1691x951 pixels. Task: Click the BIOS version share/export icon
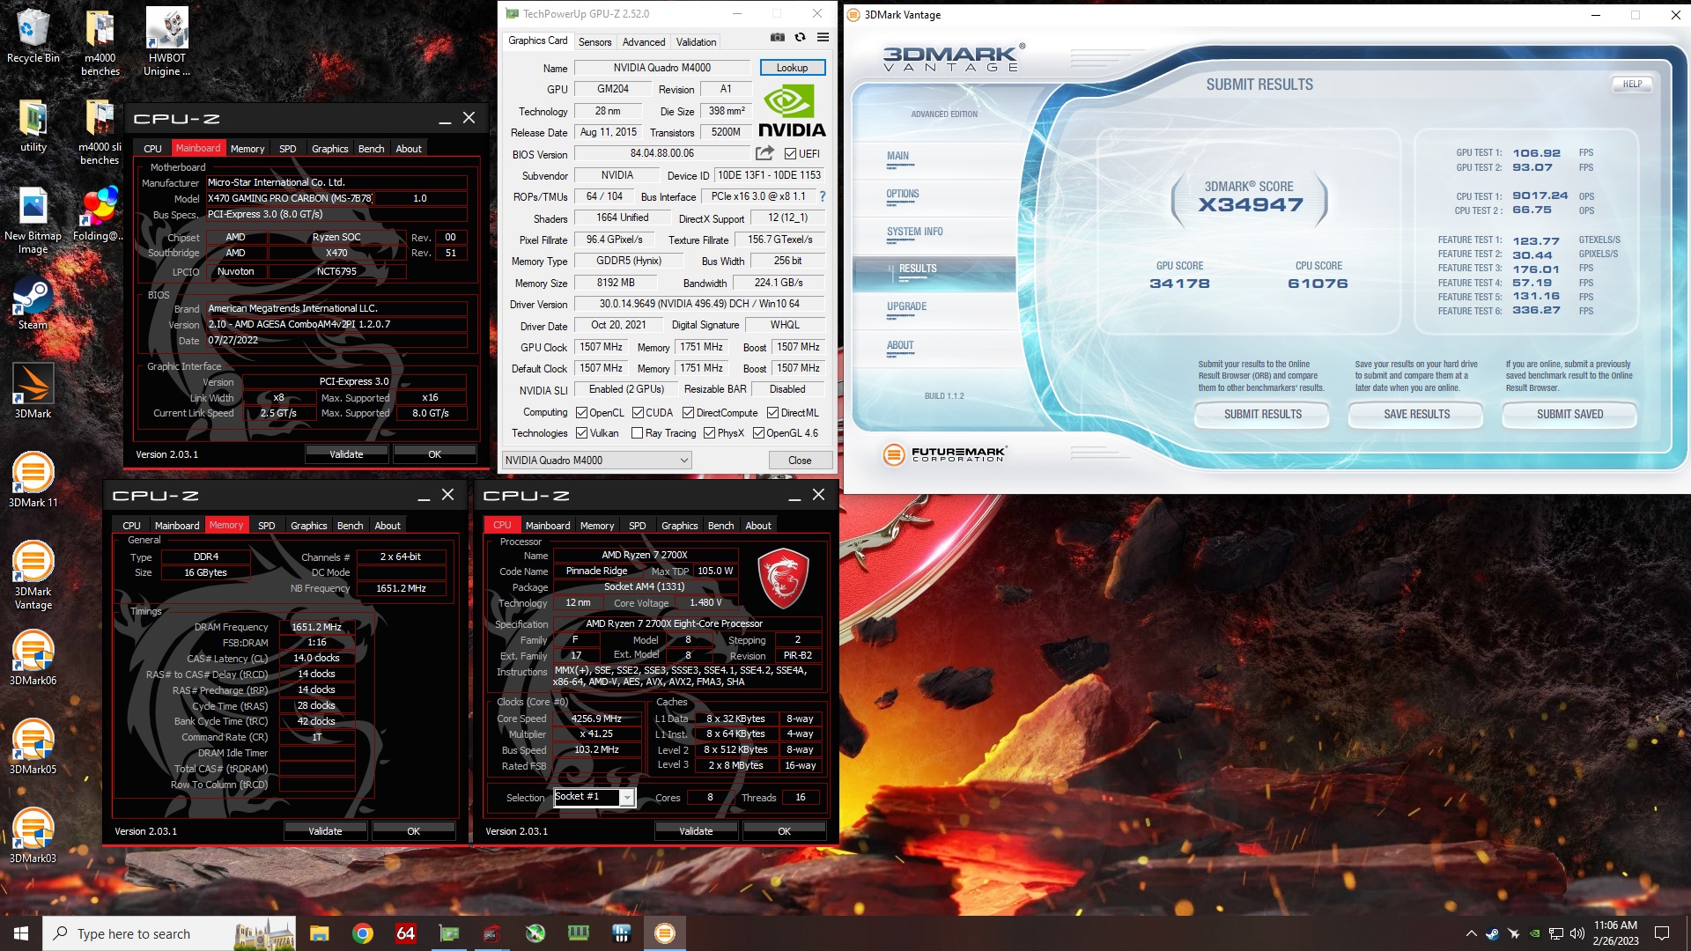click(x=764, y=153)
